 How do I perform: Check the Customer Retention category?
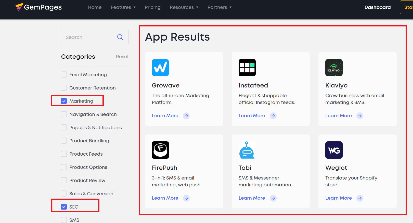pos(64,88)
